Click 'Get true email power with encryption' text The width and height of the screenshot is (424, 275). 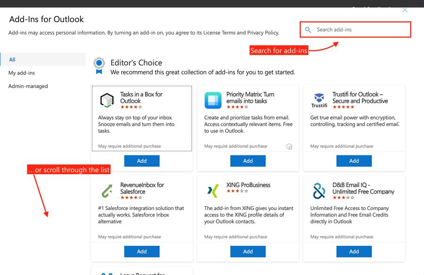[355, 121]
